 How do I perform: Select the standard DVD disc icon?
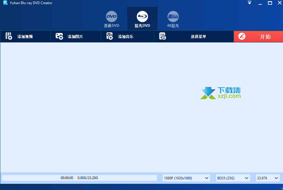pyautogui.click(x=112, y=16)
